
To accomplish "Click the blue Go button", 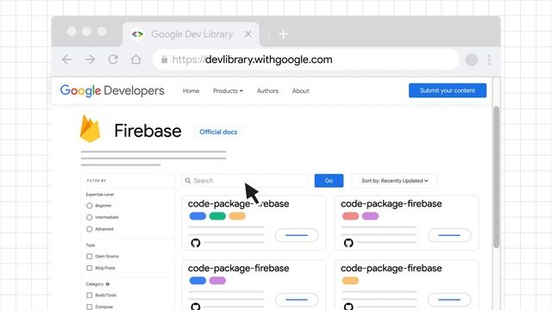I will (329, 181).
